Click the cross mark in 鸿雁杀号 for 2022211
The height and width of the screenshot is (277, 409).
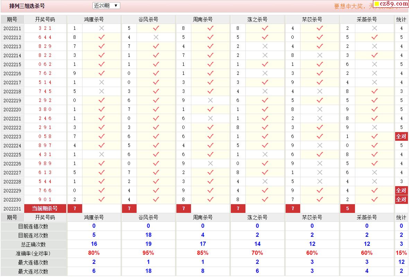(x=102, y=28)
